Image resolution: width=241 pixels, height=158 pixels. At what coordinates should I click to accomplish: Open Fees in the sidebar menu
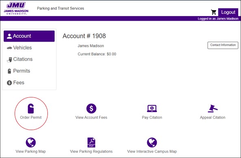(x=29, y=83)
